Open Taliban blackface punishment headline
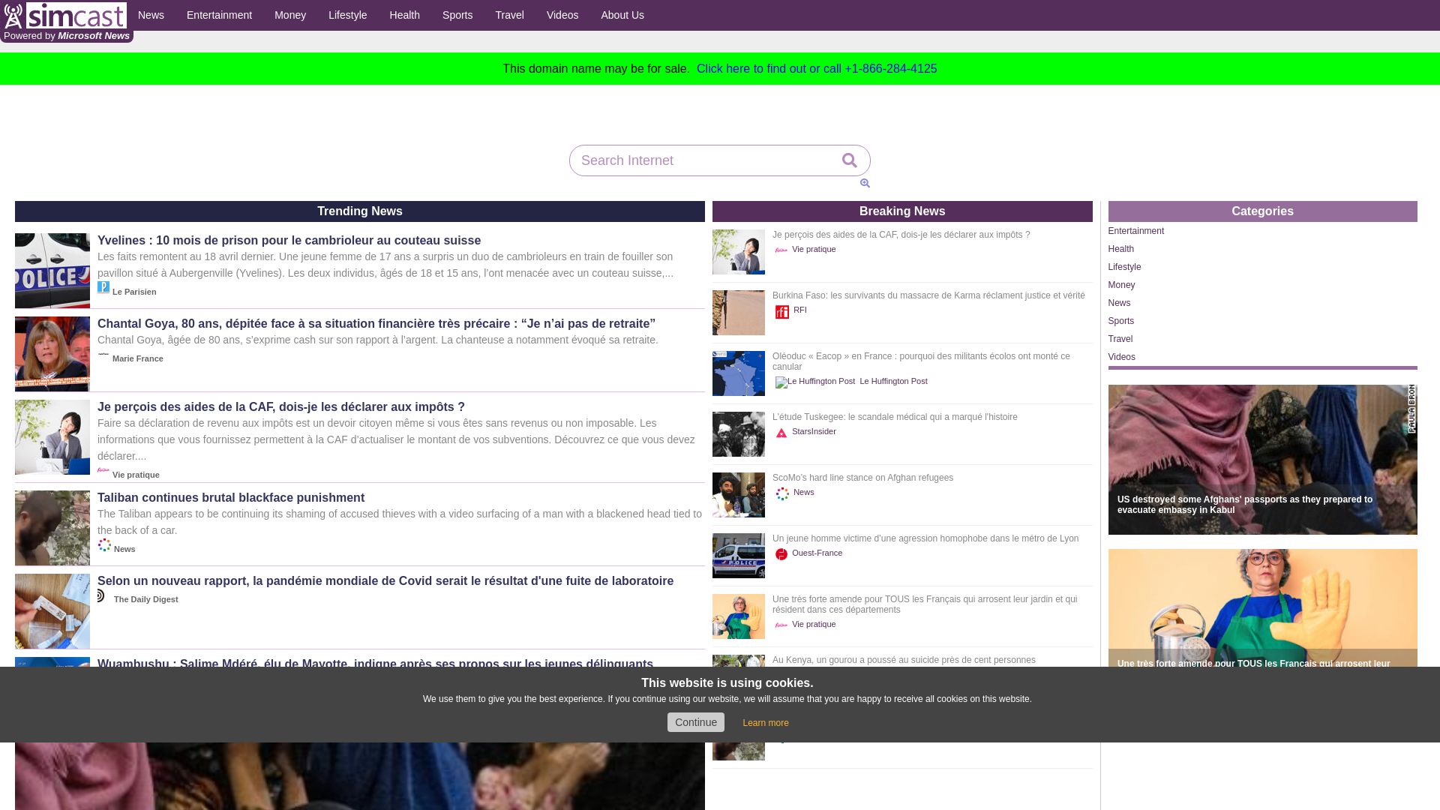 click(231, 498)
